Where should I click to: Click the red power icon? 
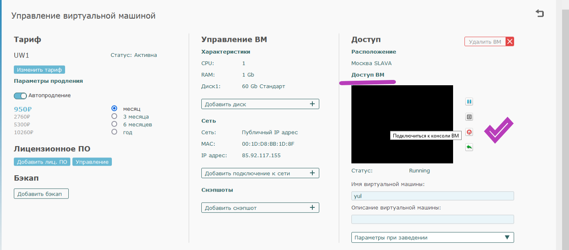469,132
